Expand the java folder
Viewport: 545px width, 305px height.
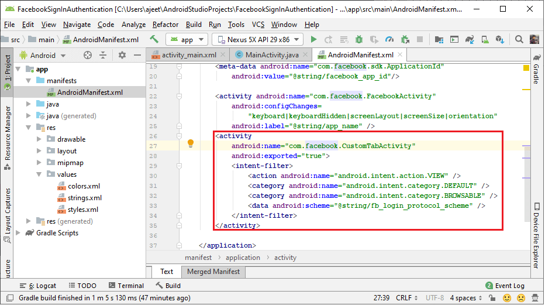[29, 104]
